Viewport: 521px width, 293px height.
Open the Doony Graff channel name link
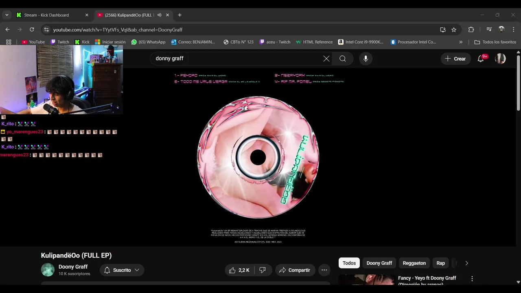tap(73, 267)
